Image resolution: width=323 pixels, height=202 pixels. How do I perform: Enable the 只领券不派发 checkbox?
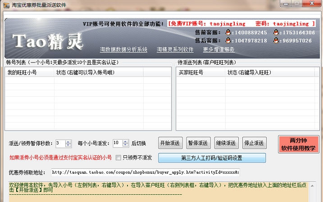pyautogui.click(x=118, y=157)
